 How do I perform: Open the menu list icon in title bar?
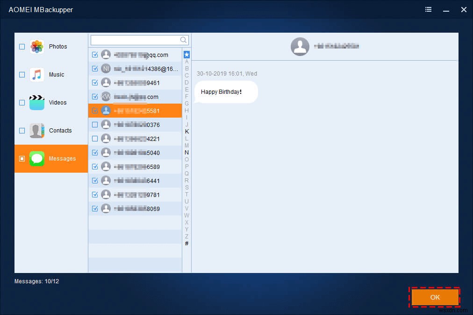(428, 9)
